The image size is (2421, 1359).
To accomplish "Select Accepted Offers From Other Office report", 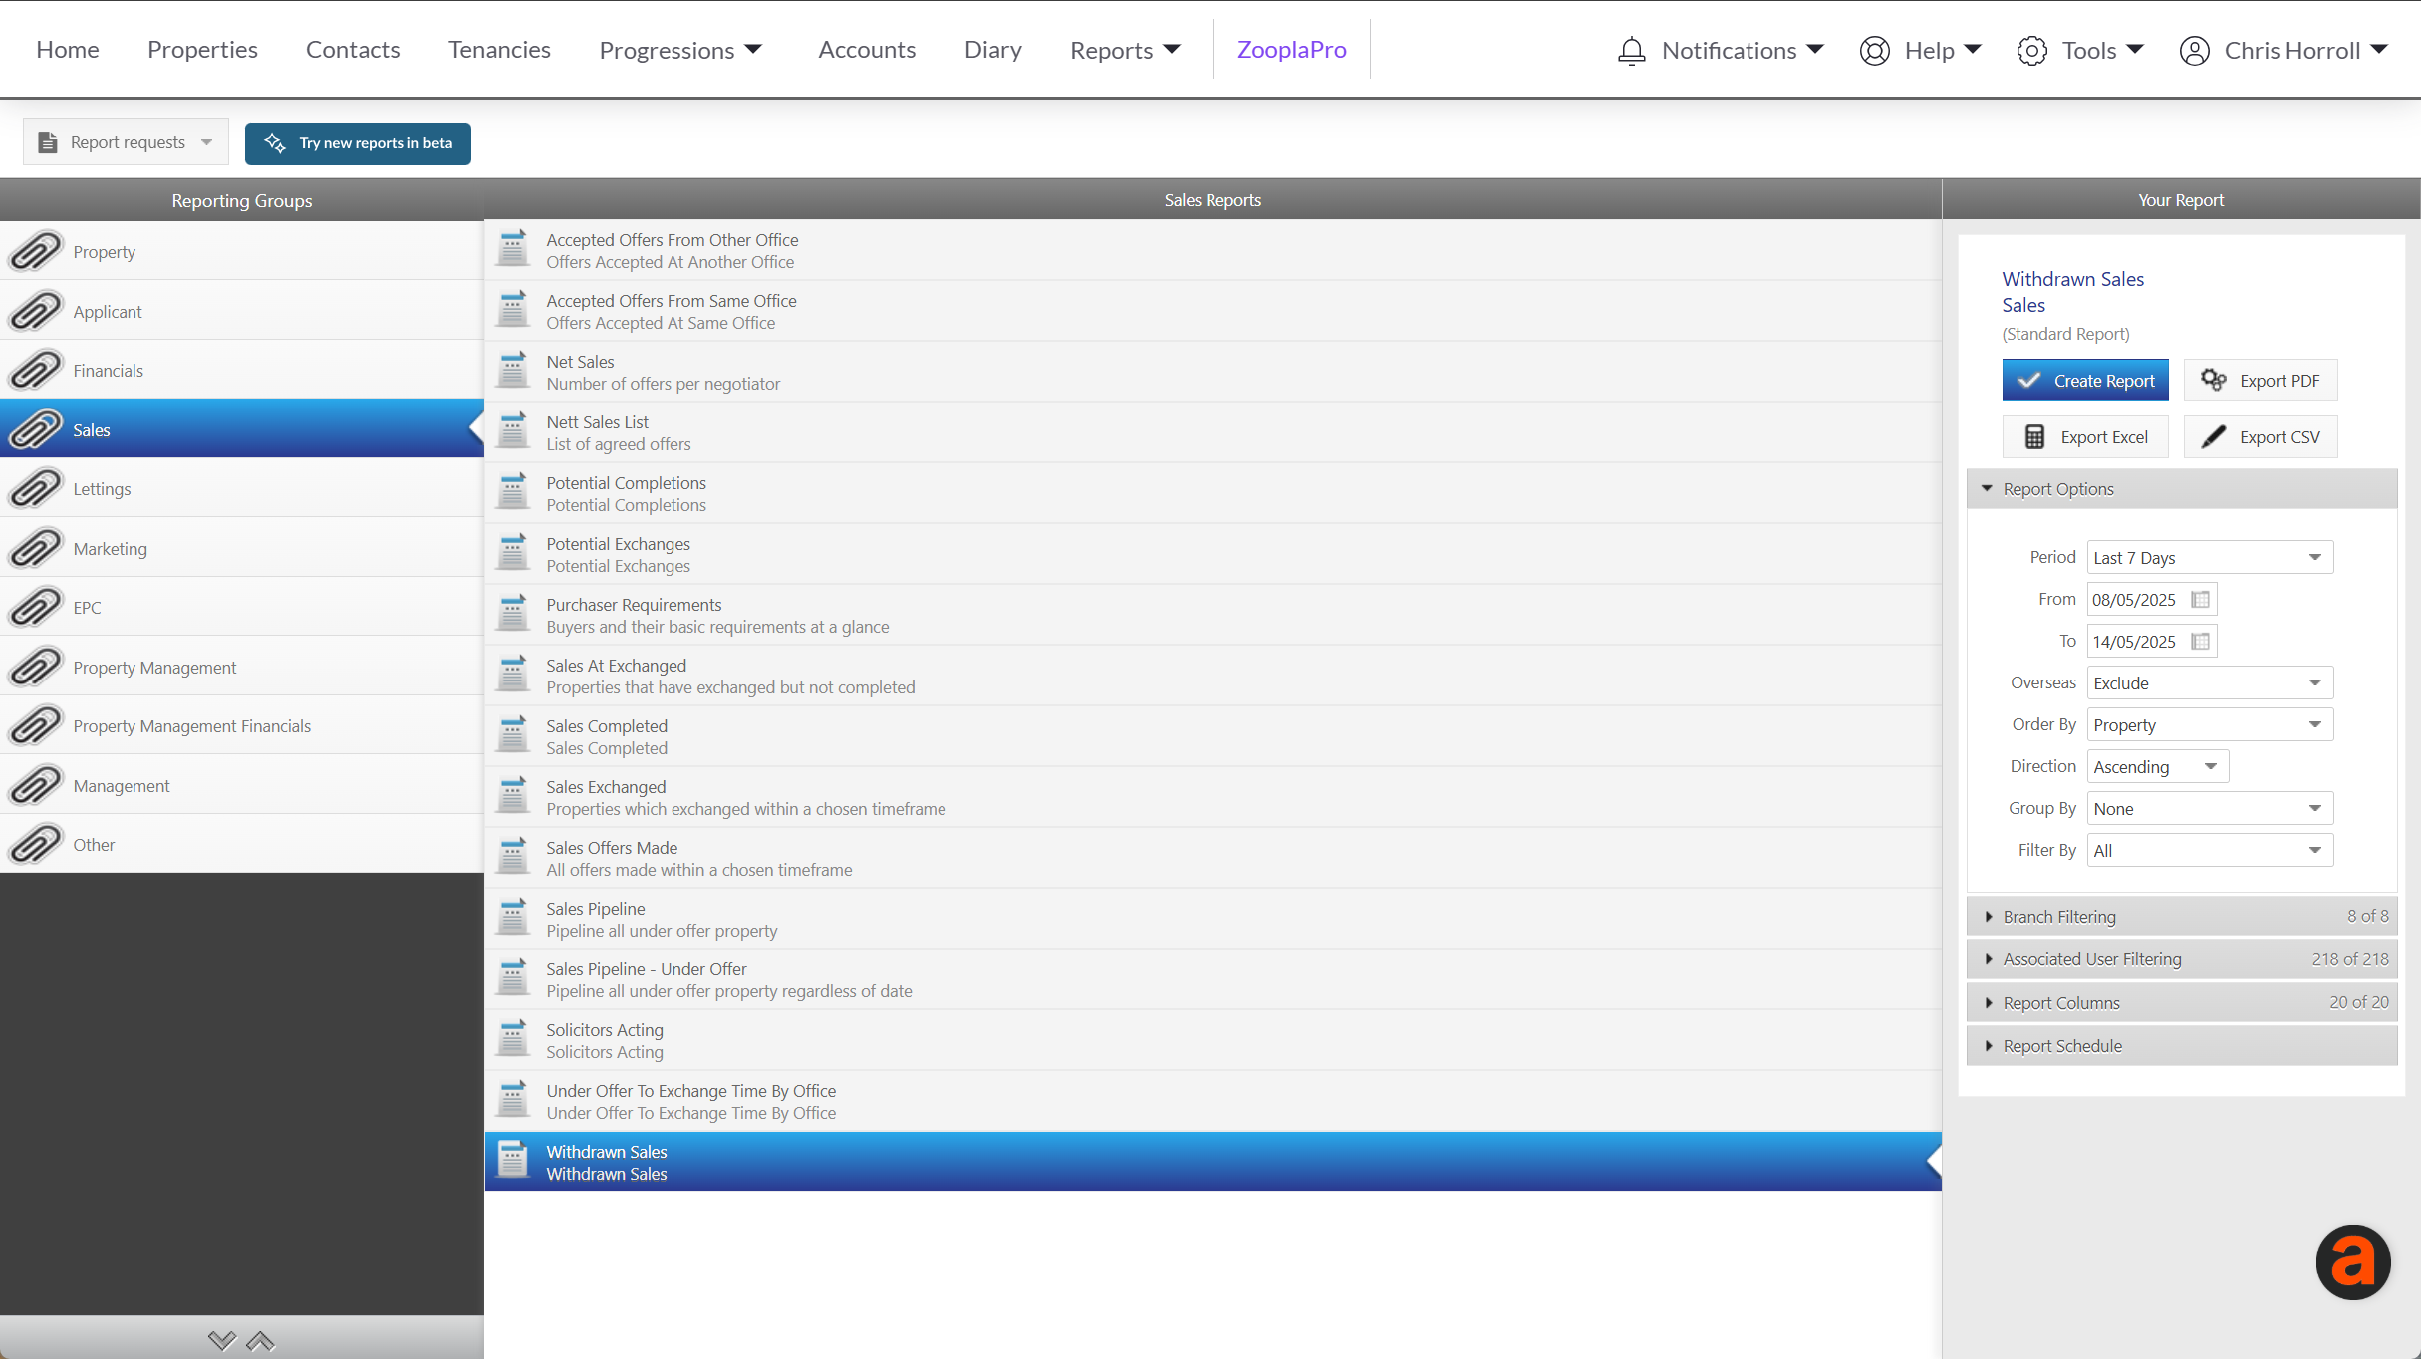I will [x=1212, y=250].
